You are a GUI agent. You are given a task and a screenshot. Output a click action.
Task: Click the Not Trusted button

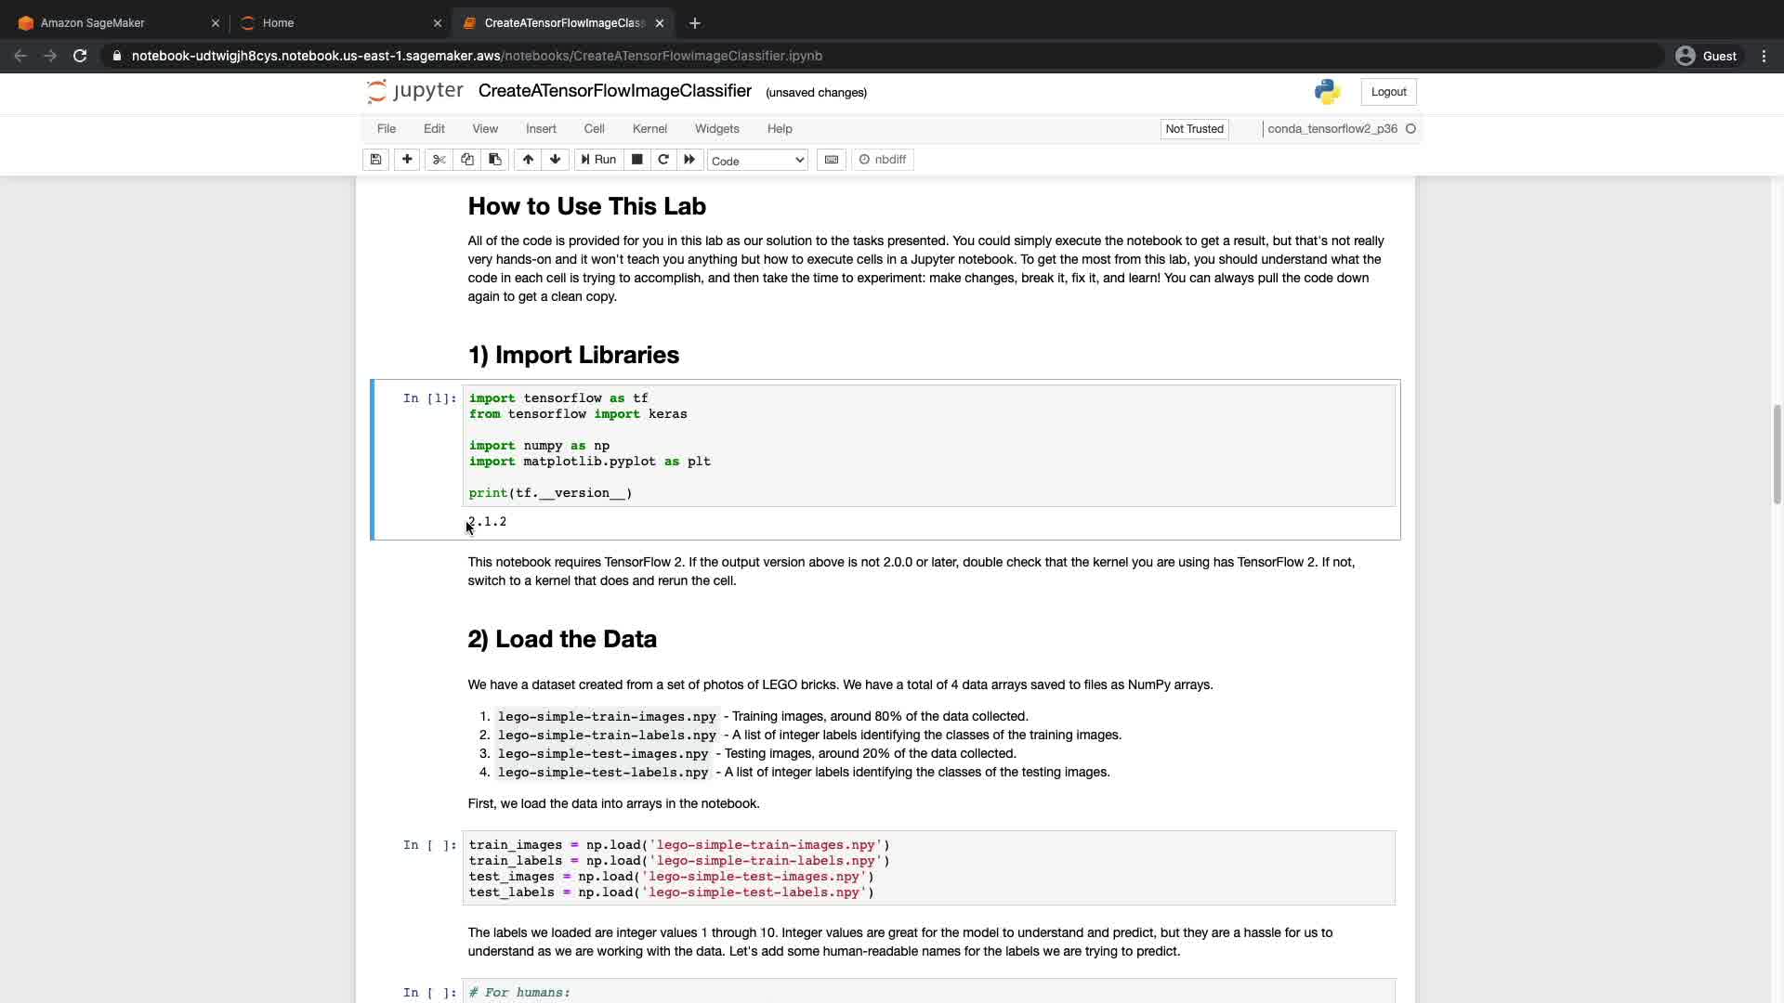click(1194, 129)
